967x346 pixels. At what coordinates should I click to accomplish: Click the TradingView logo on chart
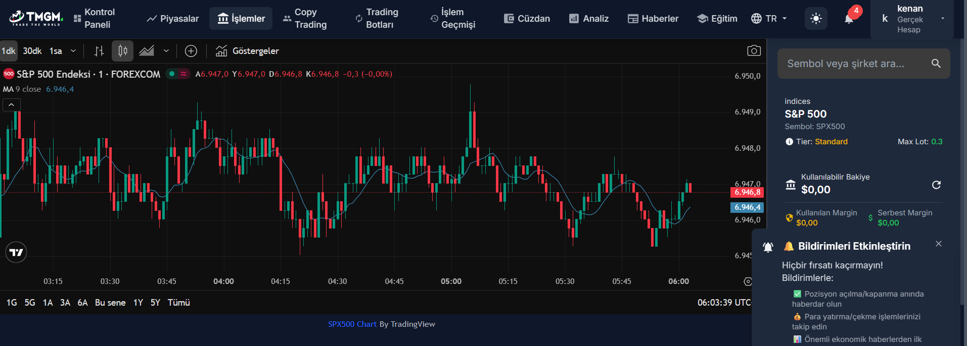point(16,252)
